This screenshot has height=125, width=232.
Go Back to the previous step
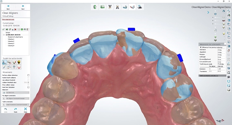click(8, 7)
